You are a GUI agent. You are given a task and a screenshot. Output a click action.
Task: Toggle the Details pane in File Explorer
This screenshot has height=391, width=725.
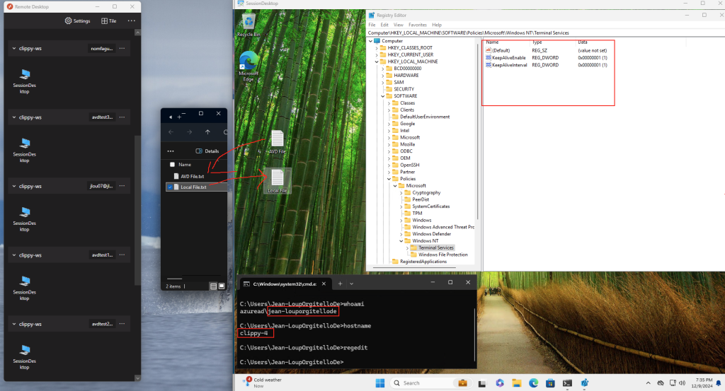207,151
